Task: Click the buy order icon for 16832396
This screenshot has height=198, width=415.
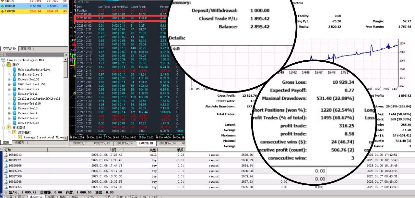Action: [x=5, y=182]
